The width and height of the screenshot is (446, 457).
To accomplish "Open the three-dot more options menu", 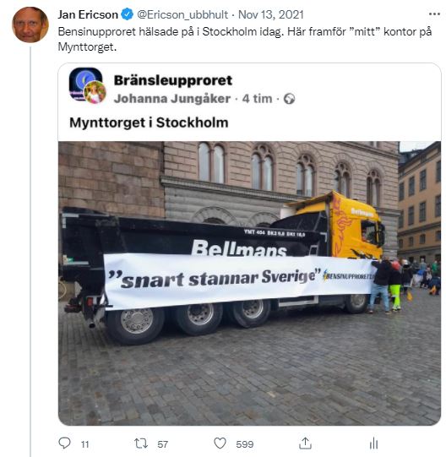I will point(434,14).
